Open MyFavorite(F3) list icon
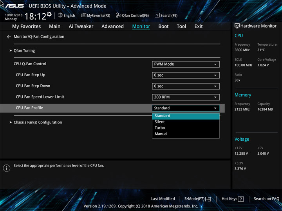 coord(83,15)
